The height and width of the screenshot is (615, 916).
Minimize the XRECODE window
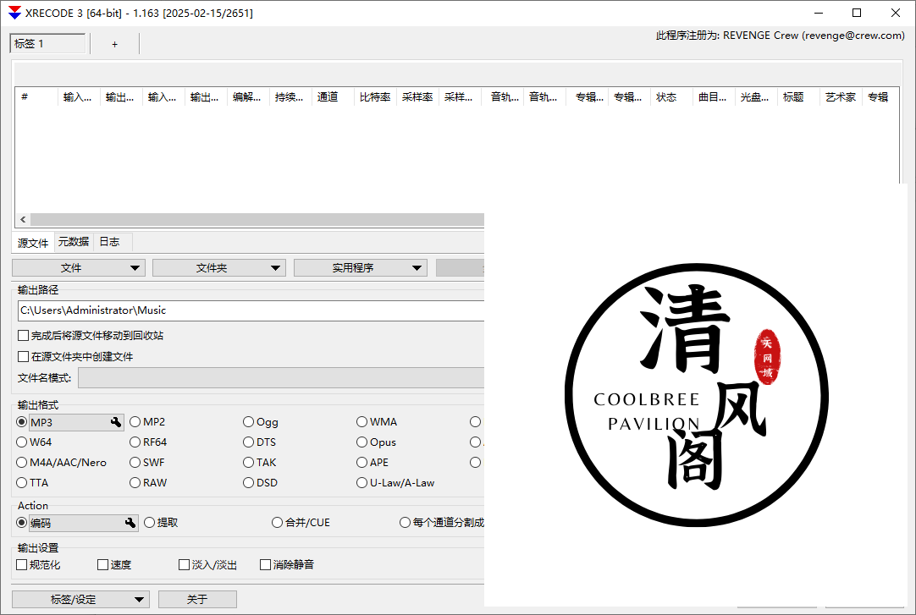(x=819, y=13)
